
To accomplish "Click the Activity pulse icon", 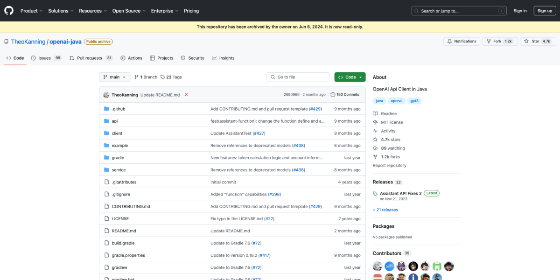I will coord(375,131).
